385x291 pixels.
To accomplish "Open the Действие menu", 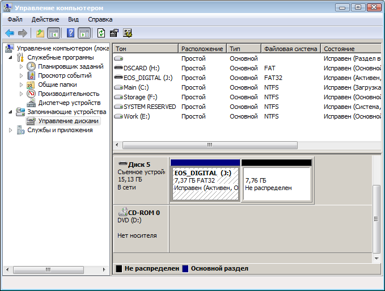I will 45,19.
